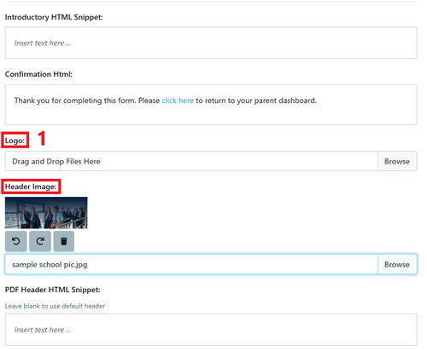Focus the Introductory HTML Snippet text box
The width and height of the screenshot is (427, 351).
[211, 43]
